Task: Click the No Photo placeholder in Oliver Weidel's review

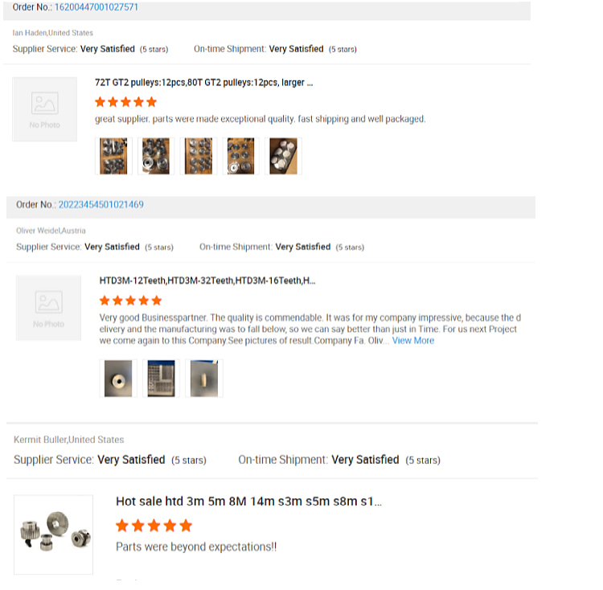Action: tap(49, 308)
